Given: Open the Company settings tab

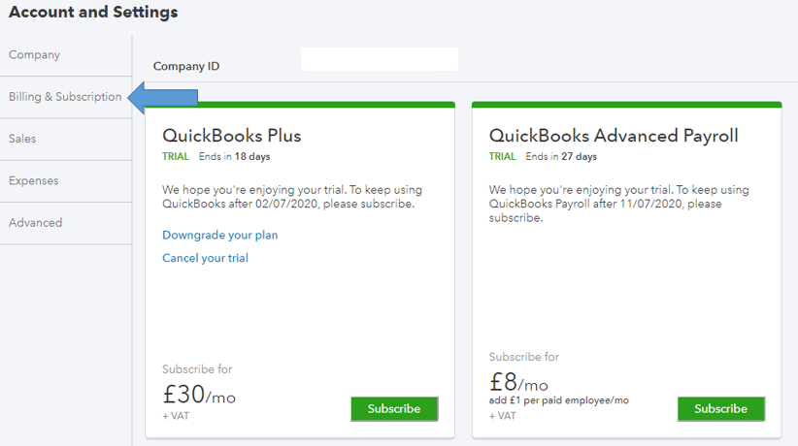Looking at the screenshot, I should pyautogui.click(x=35, y=55).
